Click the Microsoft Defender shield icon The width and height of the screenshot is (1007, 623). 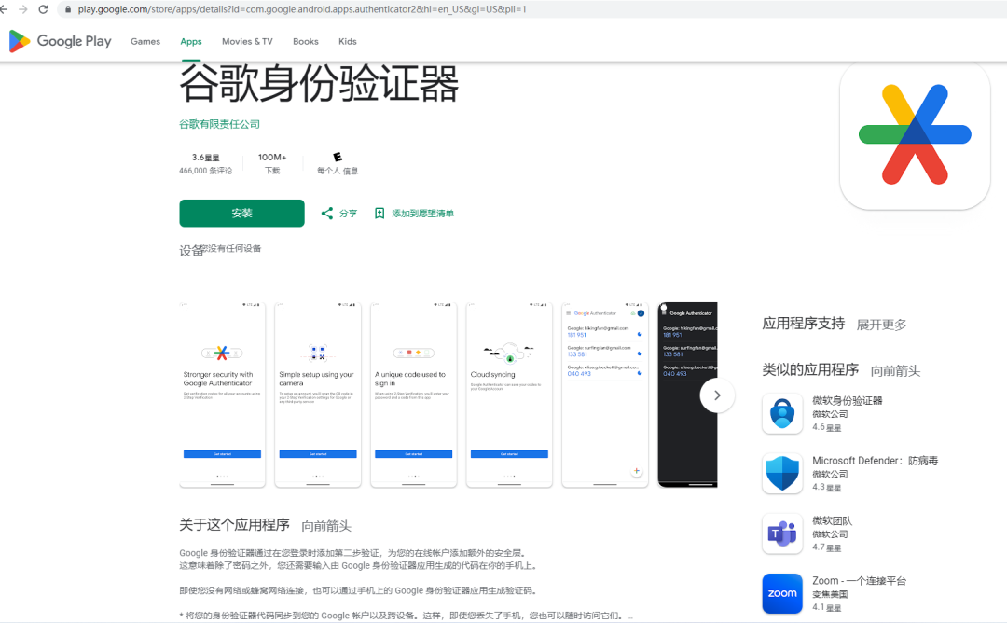tap(781, 473)
